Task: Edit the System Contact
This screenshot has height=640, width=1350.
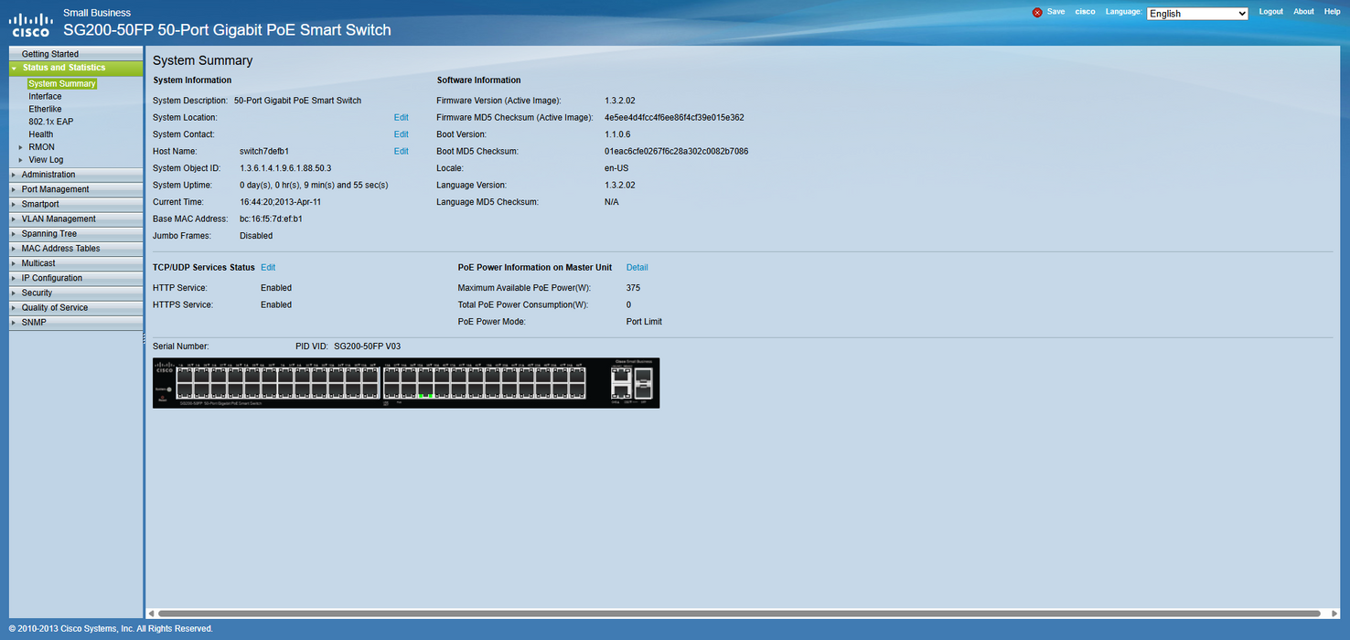Action: click(401, 134)
